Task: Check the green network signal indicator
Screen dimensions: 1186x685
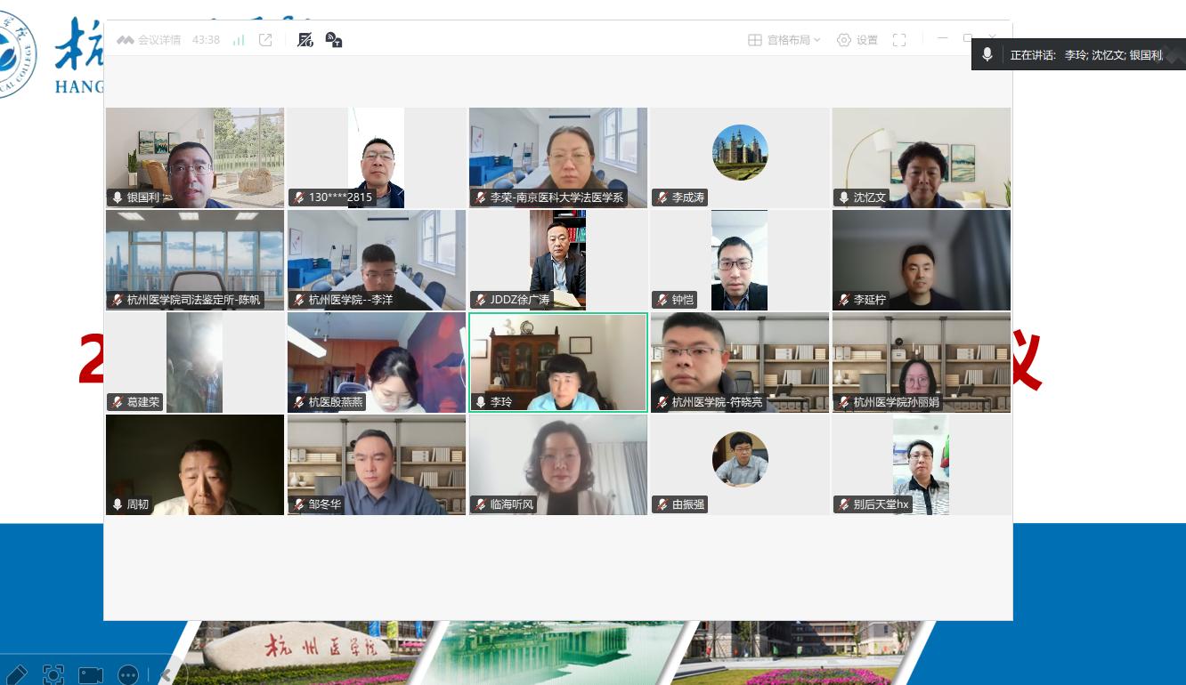Action: click(x=239, y=40)
